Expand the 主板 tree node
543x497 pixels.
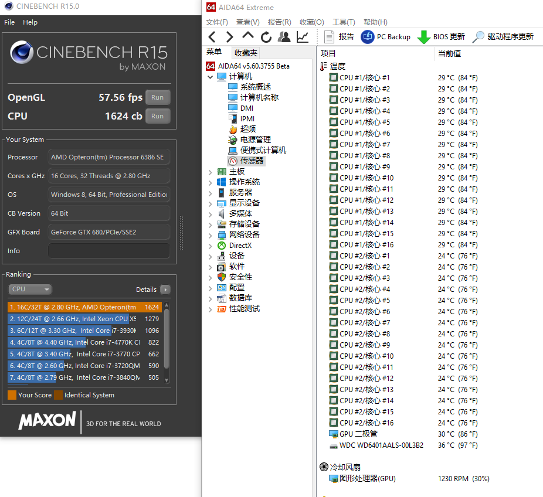click(x=210, y=172)
